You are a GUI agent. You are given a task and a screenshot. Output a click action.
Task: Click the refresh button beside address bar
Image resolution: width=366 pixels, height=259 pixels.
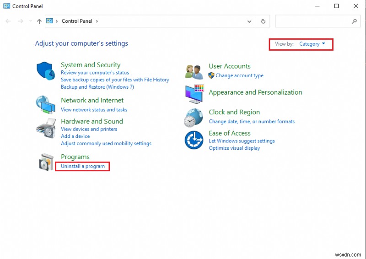tap(263, 21)
